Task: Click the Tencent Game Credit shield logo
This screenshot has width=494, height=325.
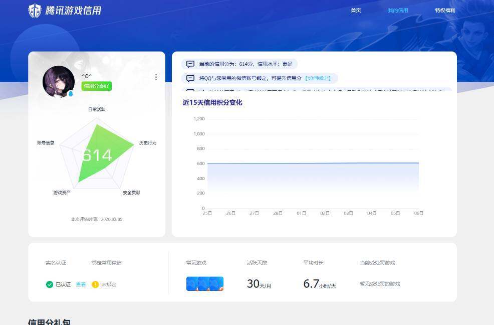Action: 35,11
